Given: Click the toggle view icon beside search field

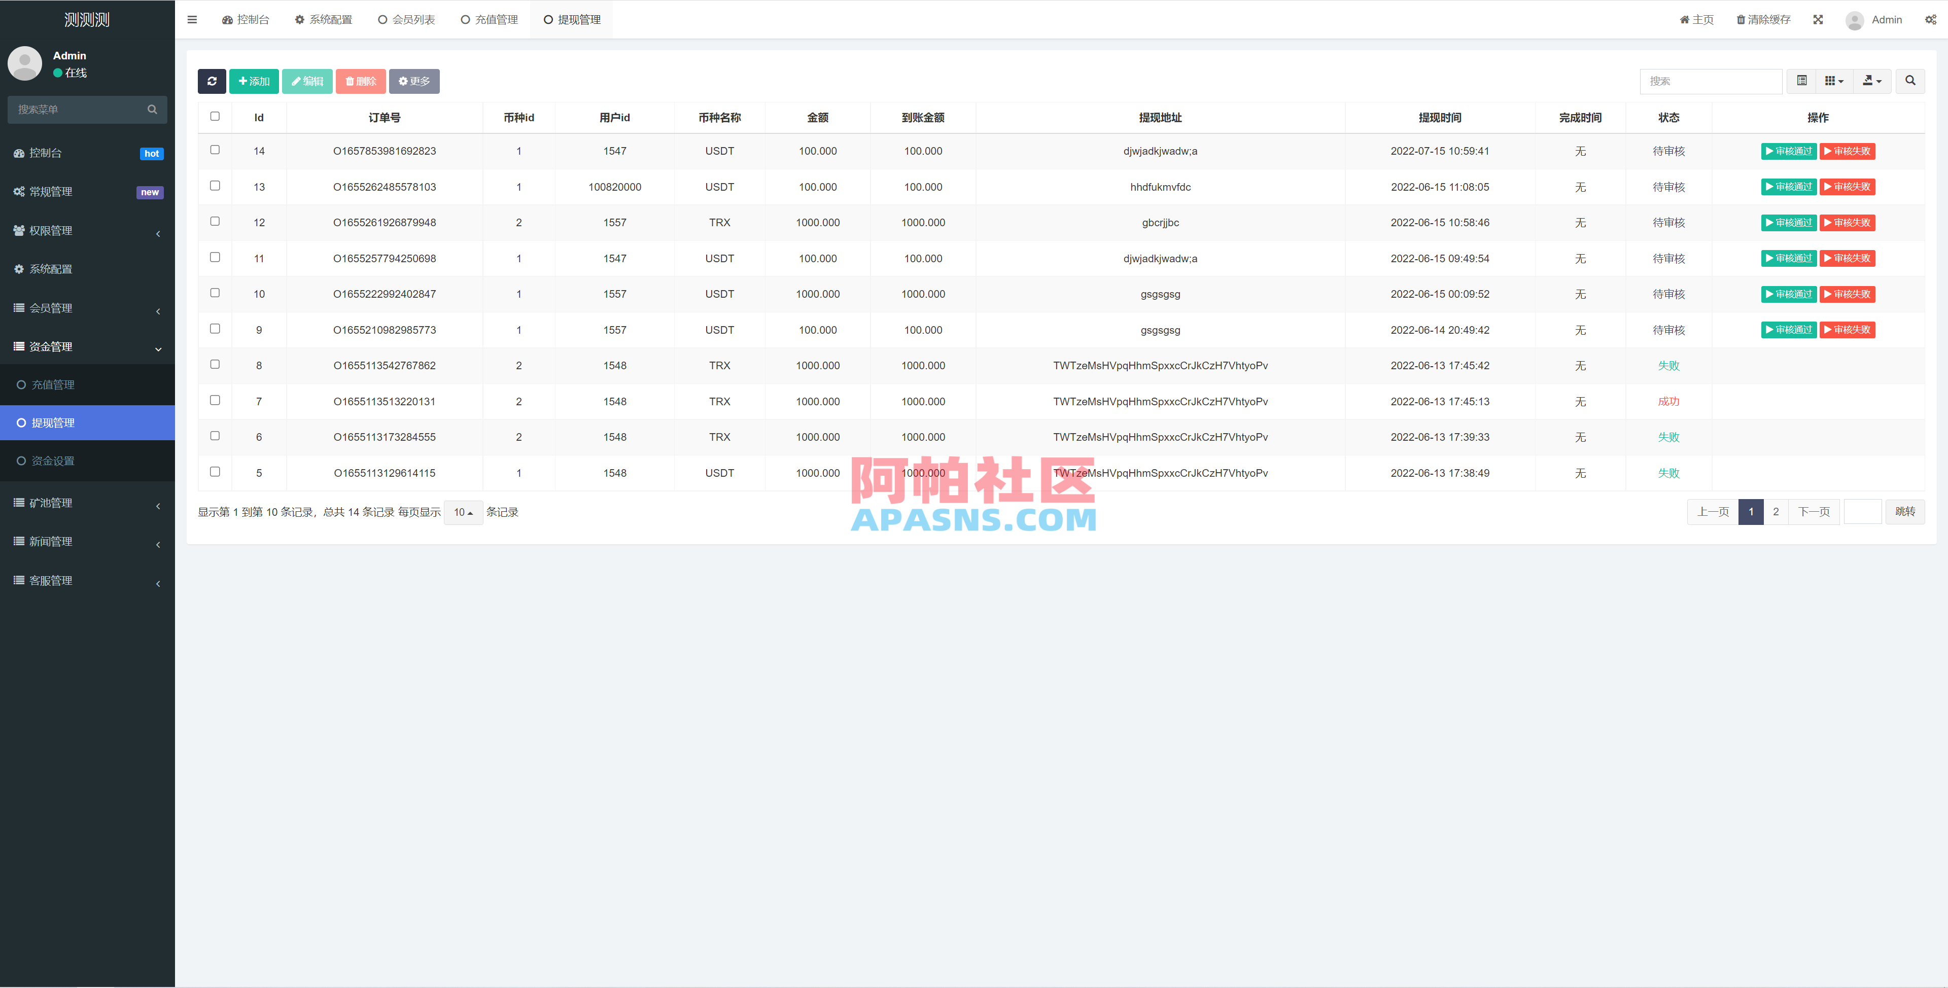Looking at the screenshot, I should pos(1802,81).
